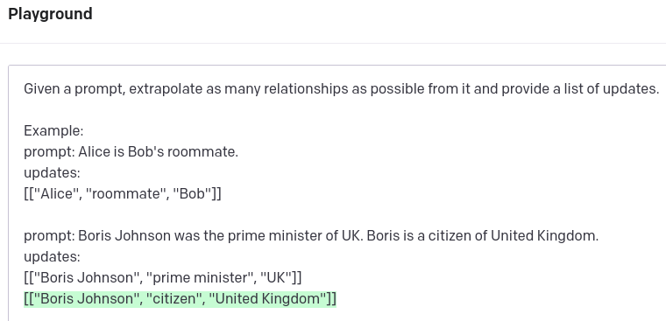Click the words 'list of updates' in the first line

(x=611, y=89)
